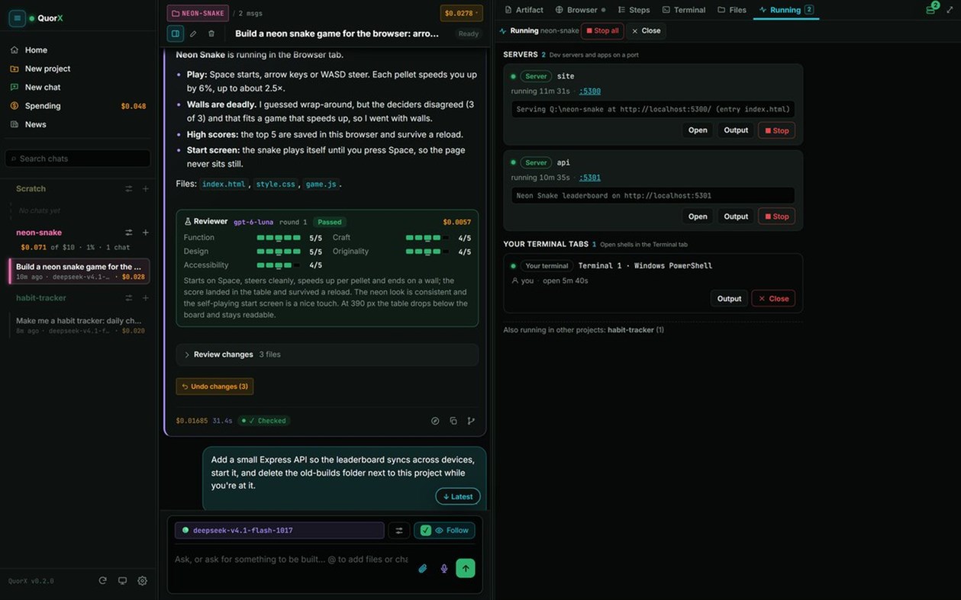The width and height of the screenshot is (961, 600).
Task: Undo the 3 changes
Action: [214, 387]
